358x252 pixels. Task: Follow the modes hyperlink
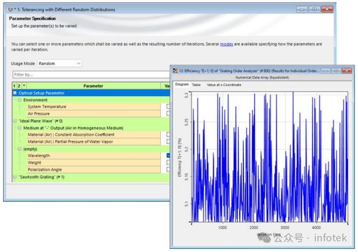pyautogui.click(x=226, y=44)
